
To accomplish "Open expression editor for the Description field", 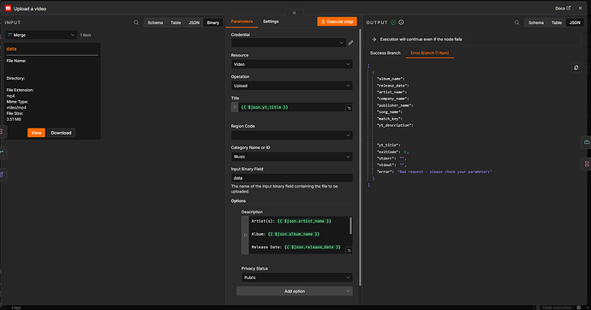I will coord(349,251).
